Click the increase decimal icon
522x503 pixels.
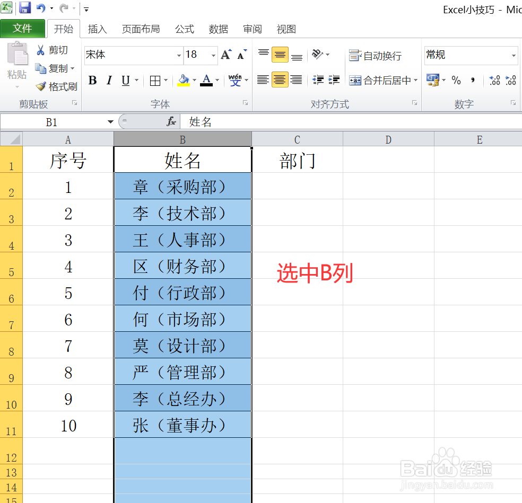pyautogui.click(x=494, y=80)
